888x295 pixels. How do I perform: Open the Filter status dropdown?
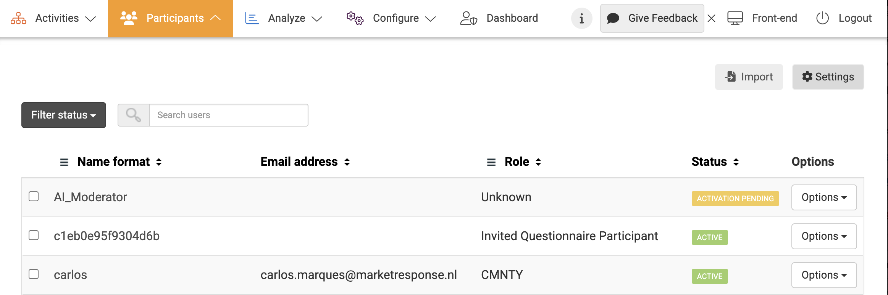coord(64,115)
